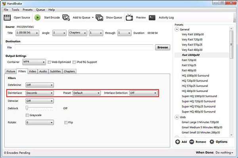Select the HQ 1080p30 Surround preset
The width and height of the screenshot is (238, 158).
[x=195, y=76]
